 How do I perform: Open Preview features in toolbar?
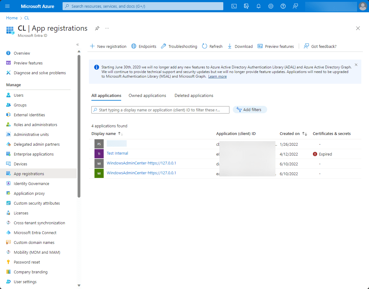point(276,46)
